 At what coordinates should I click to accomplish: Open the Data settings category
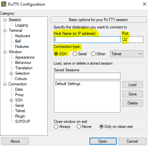(x=19, y=89)
